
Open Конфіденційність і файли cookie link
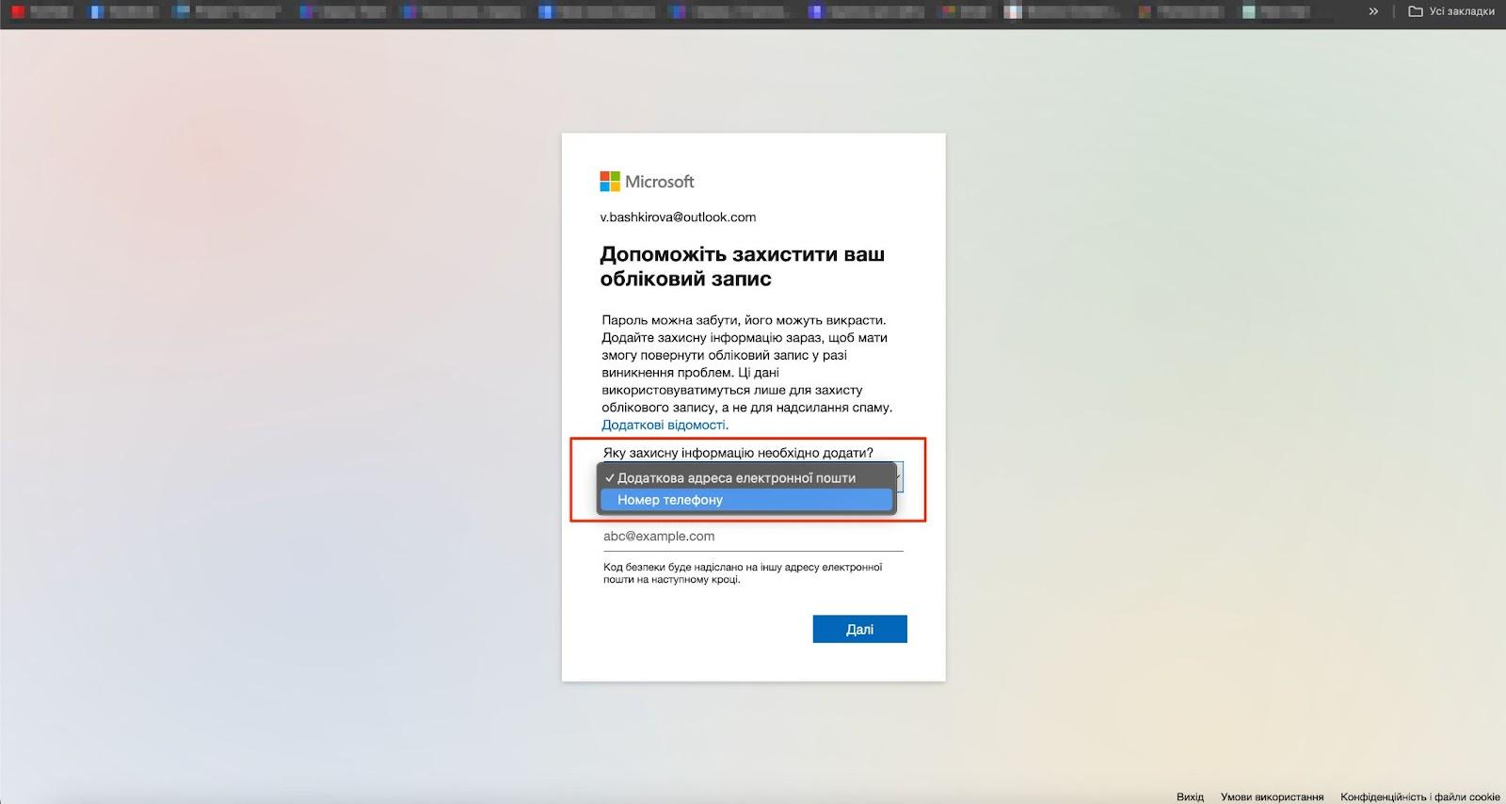tap(1419, 796)
